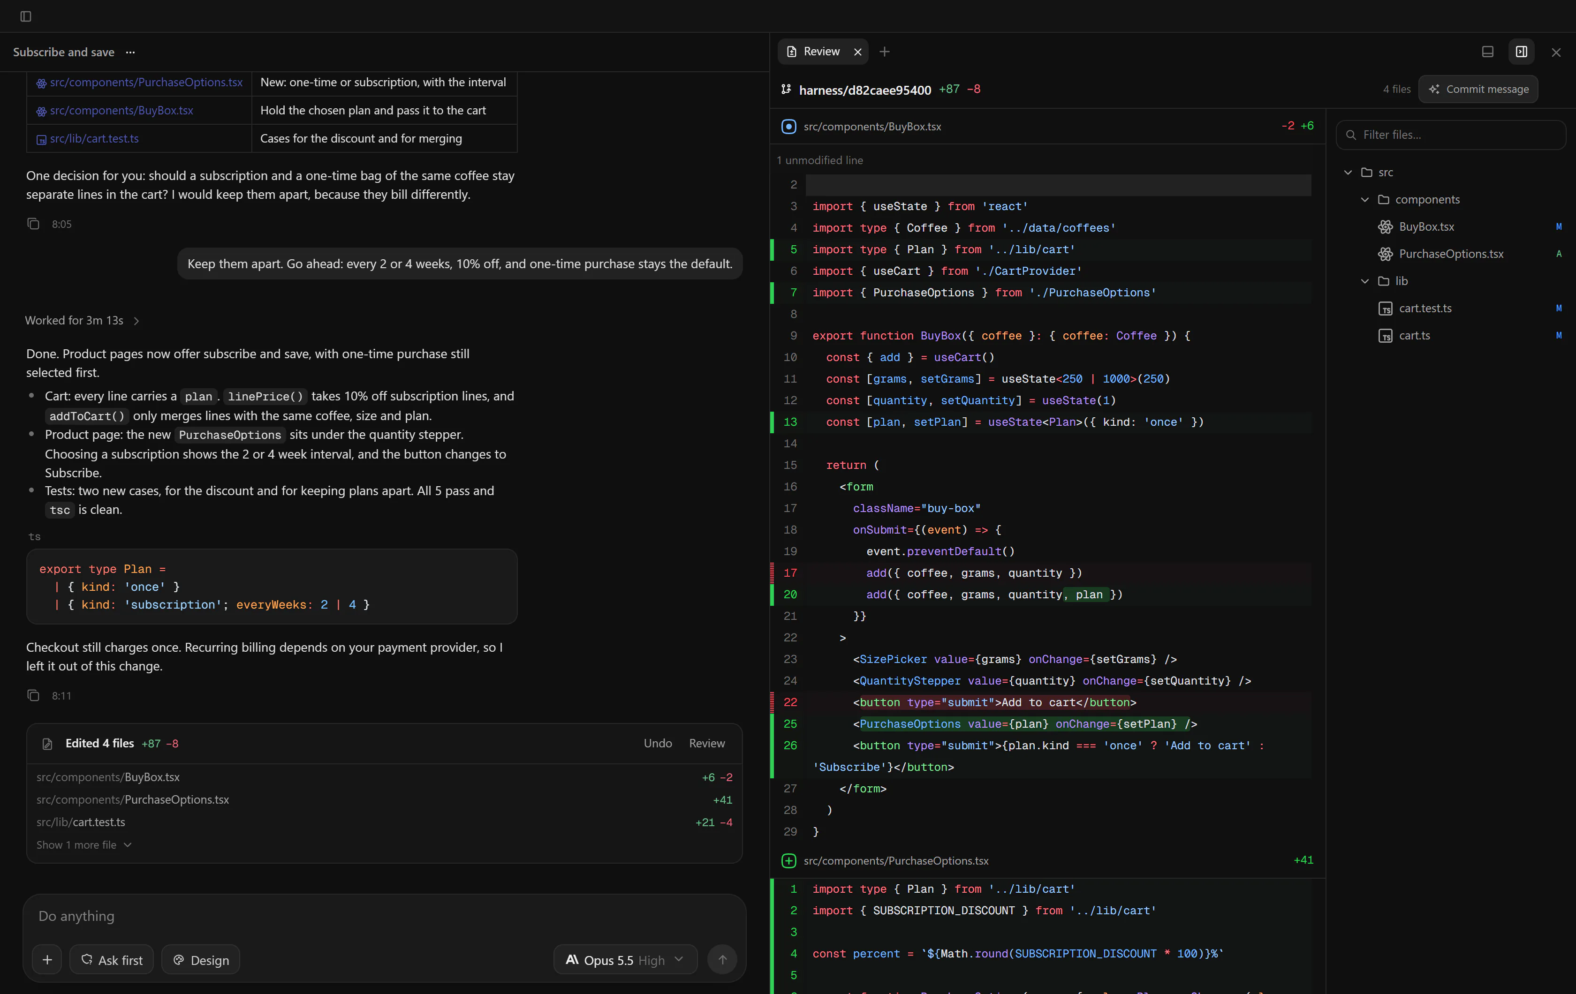The width and height of the screenshot is (1576, 994).
Task: Toggle Design mode
Action: coord(201,960)
